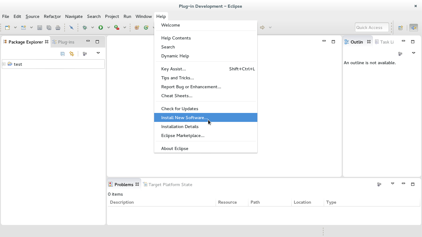Open the Problems view menu triangle

pos(392,184)
